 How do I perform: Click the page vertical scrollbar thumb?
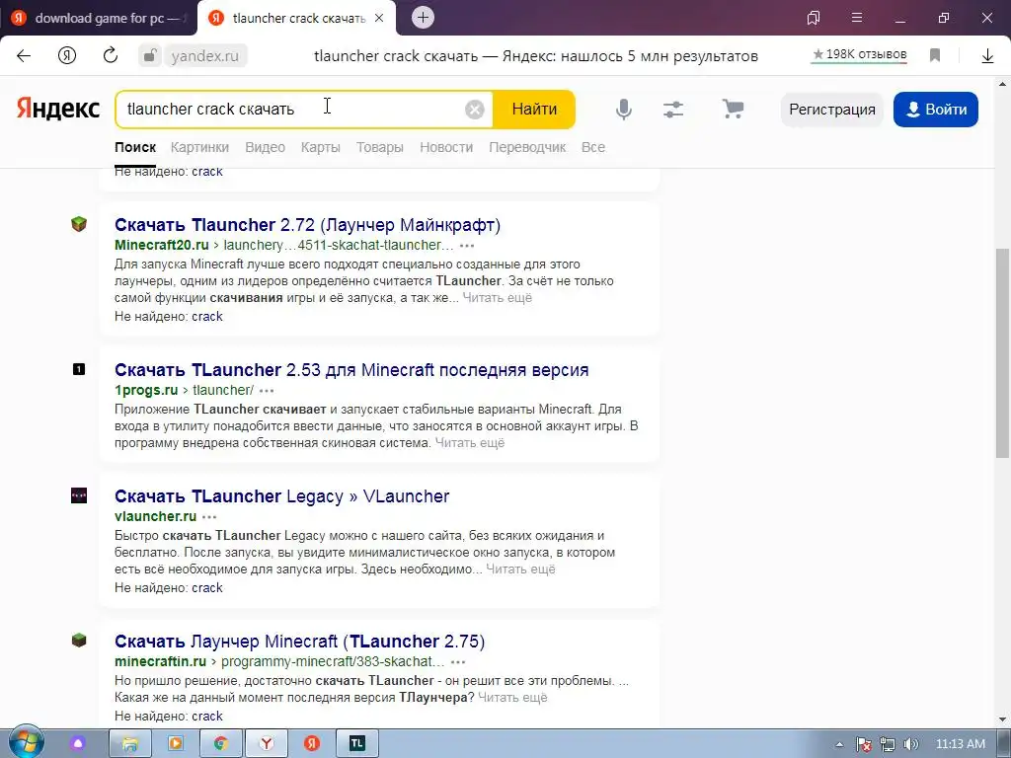(x=1003, y=353)
